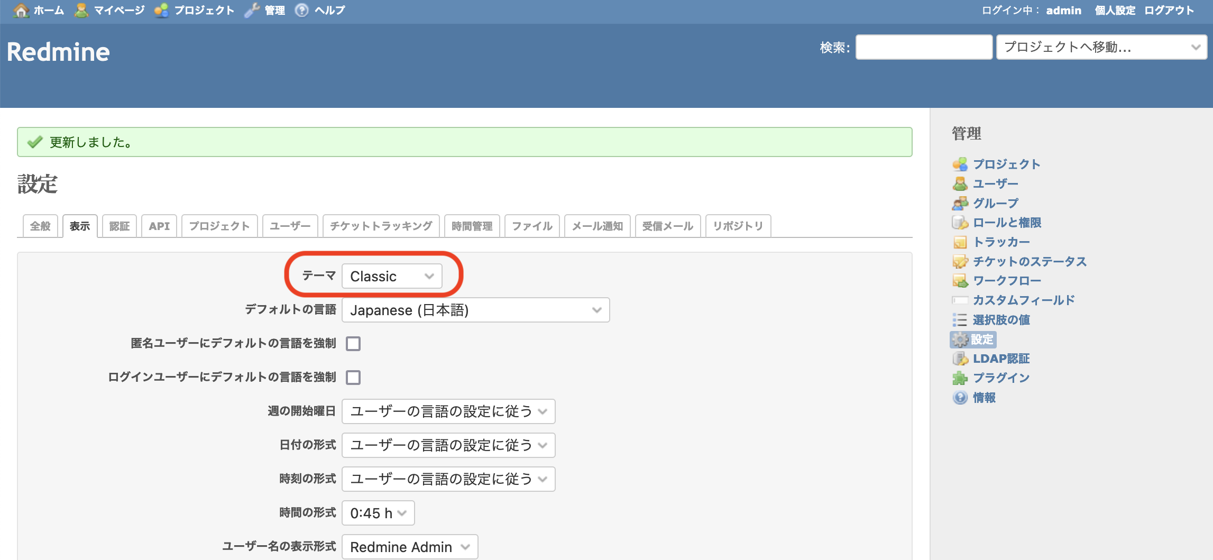Click the admin username link

click(1063, 11)
